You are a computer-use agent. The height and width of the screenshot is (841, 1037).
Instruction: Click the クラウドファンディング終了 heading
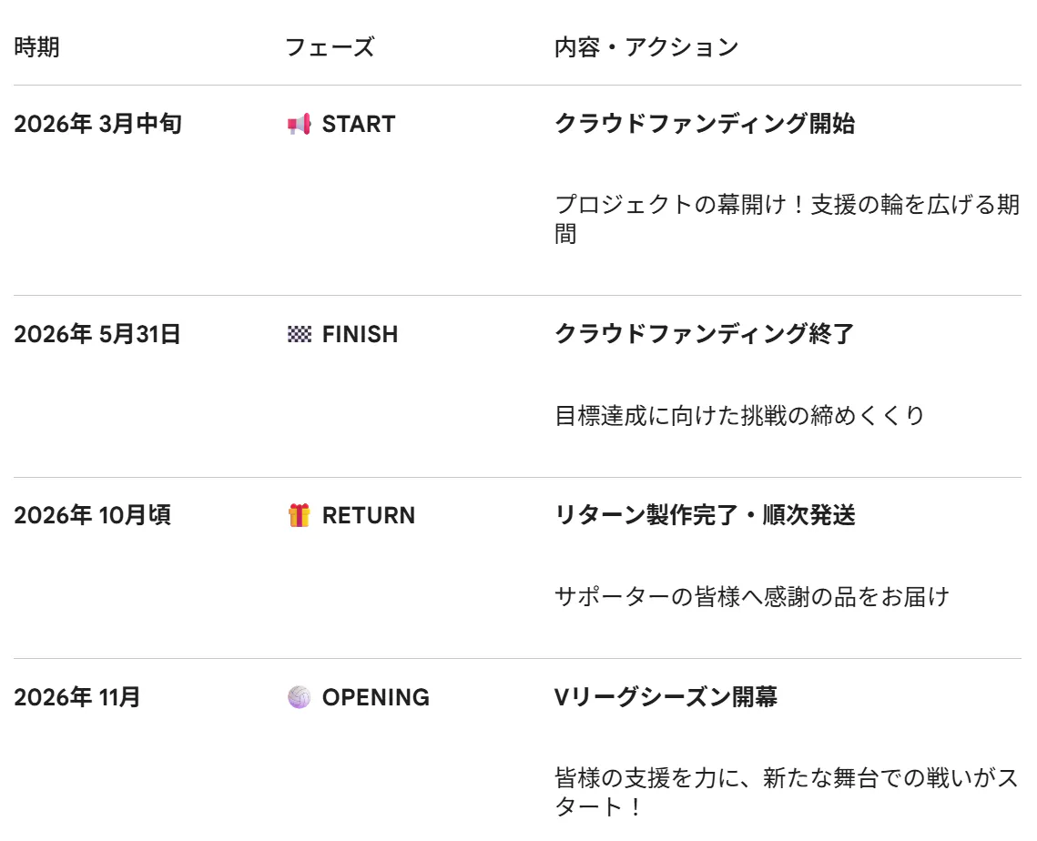705,334
